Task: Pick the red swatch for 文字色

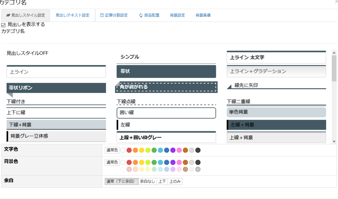Action: [129, 150]
